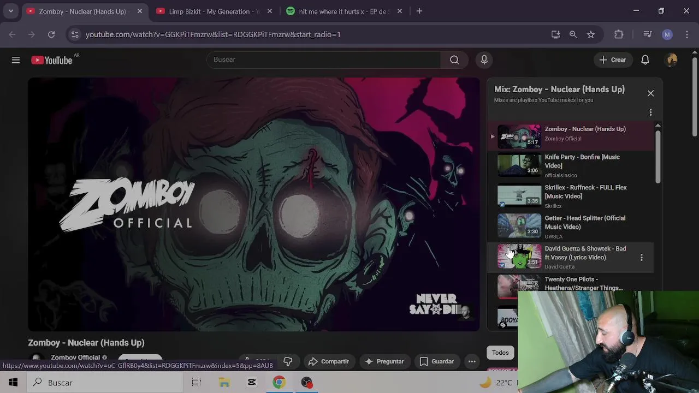The height and width of the screenshot is (393, 699).
Task: Open Zomboy Official channel link
Action: (x=75, y=358)
